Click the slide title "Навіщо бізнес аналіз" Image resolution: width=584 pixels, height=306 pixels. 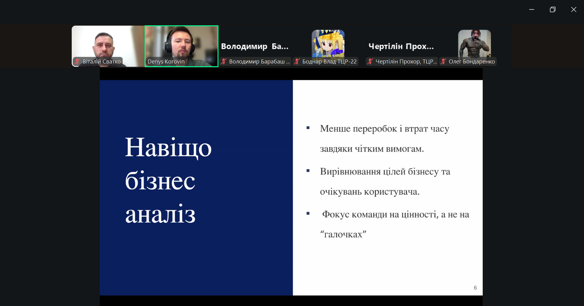click(168, 180)
